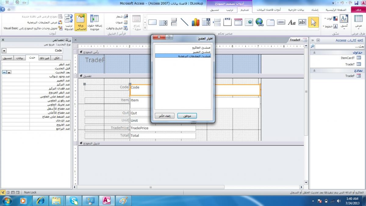Select the Label (Aa) control tool
366x206 pixels.
tap(292, 22)
